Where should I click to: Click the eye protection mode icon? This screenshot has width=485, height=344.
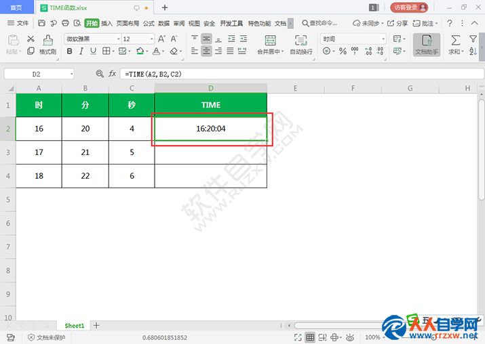tap(350, 337)
